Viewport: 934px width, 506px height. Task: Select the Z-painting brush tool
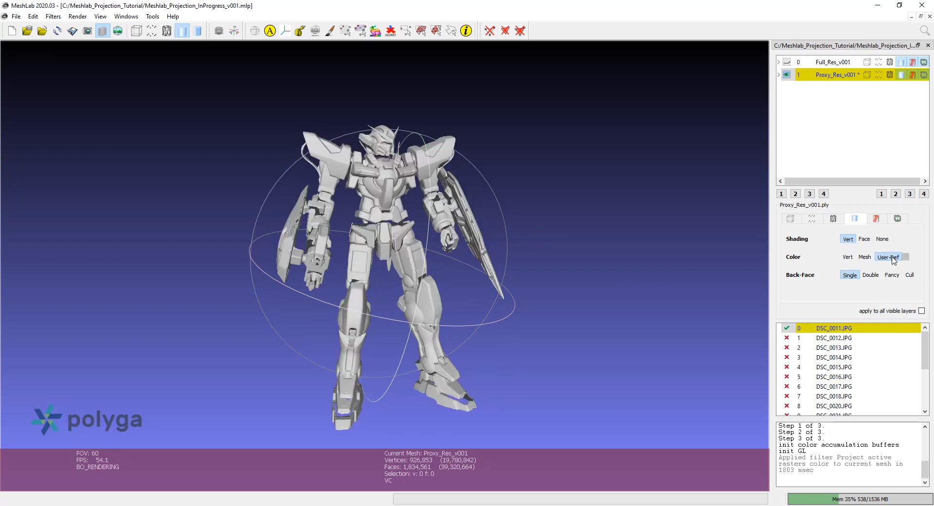330,31
